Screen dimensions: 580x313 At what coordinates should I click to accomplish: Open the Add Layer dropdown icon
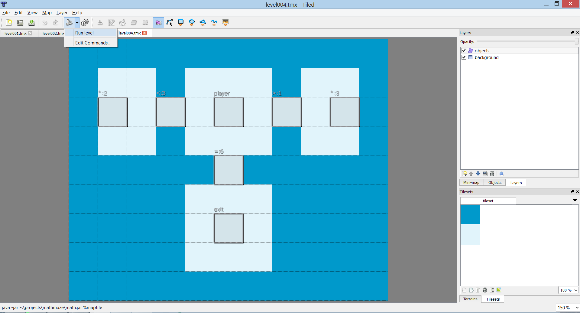pyautogui.click(x=465, y=174)
